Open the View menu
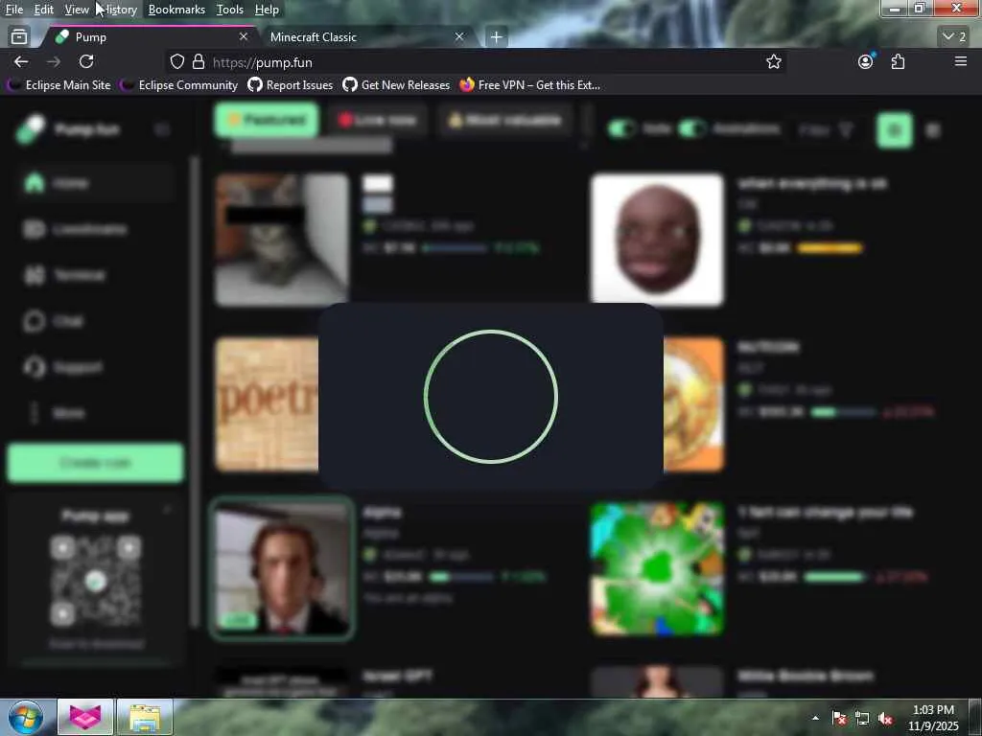This screenshot has height=736, width=982. (77, 10)
